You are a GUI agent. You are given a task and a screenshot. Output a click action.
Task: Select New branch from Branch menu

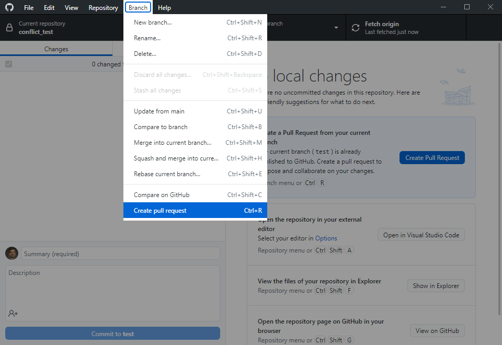[x=195, y=22]
